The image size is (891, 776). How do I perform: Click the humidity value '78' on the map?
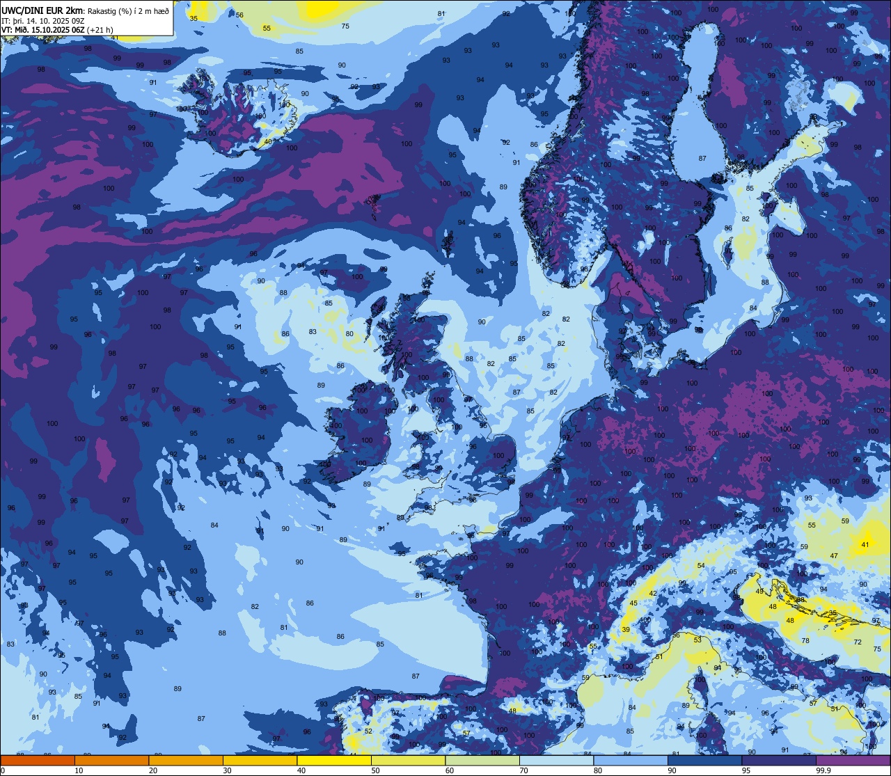[805, 640]
